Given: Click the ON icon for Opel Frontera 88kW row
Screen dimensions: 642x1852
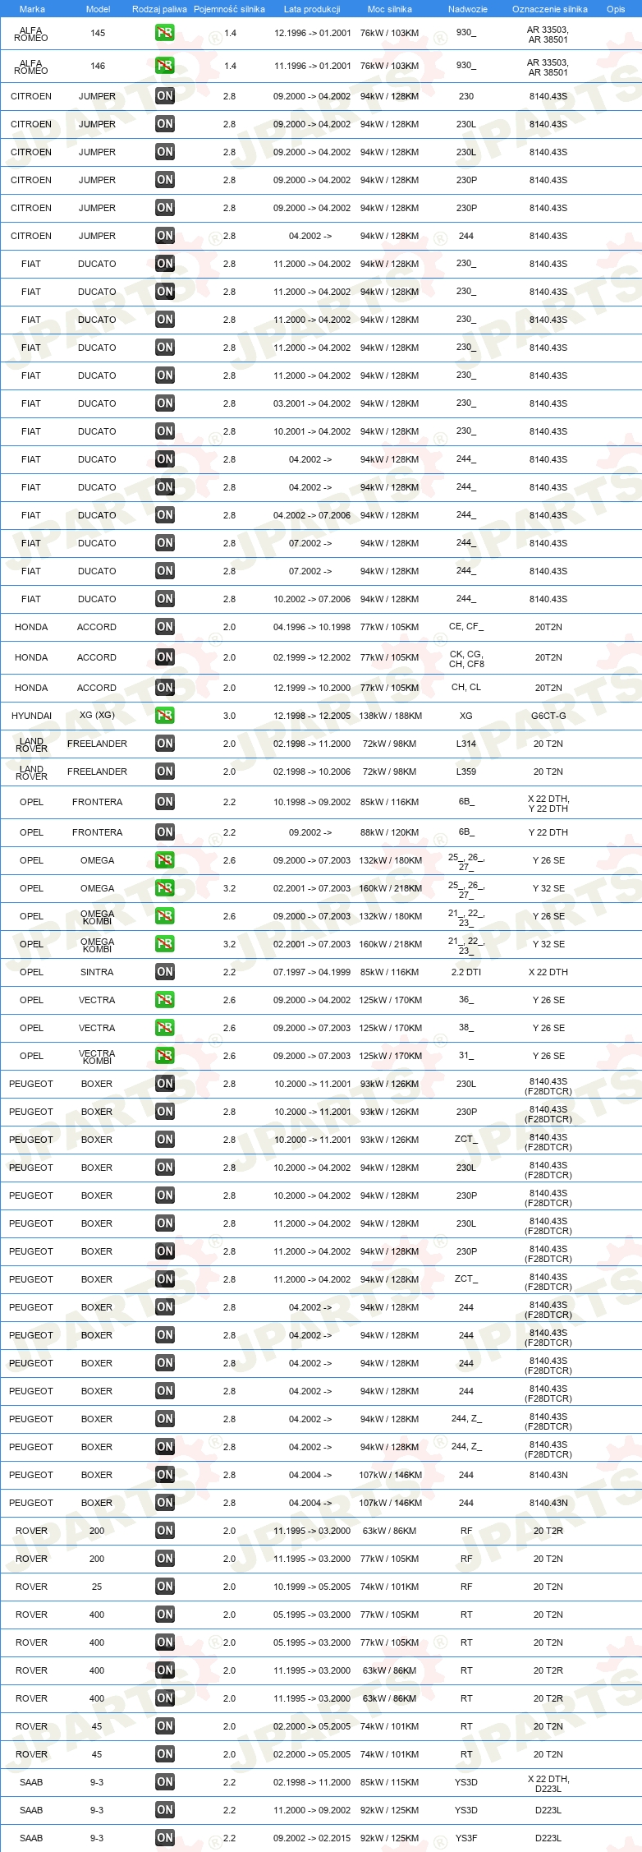Looking at the screenshot, I should pos(164,832).
